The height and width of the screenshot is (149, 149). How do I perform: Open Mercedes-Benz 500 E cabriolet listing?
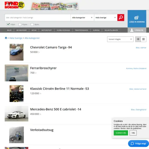pos(56,109)
